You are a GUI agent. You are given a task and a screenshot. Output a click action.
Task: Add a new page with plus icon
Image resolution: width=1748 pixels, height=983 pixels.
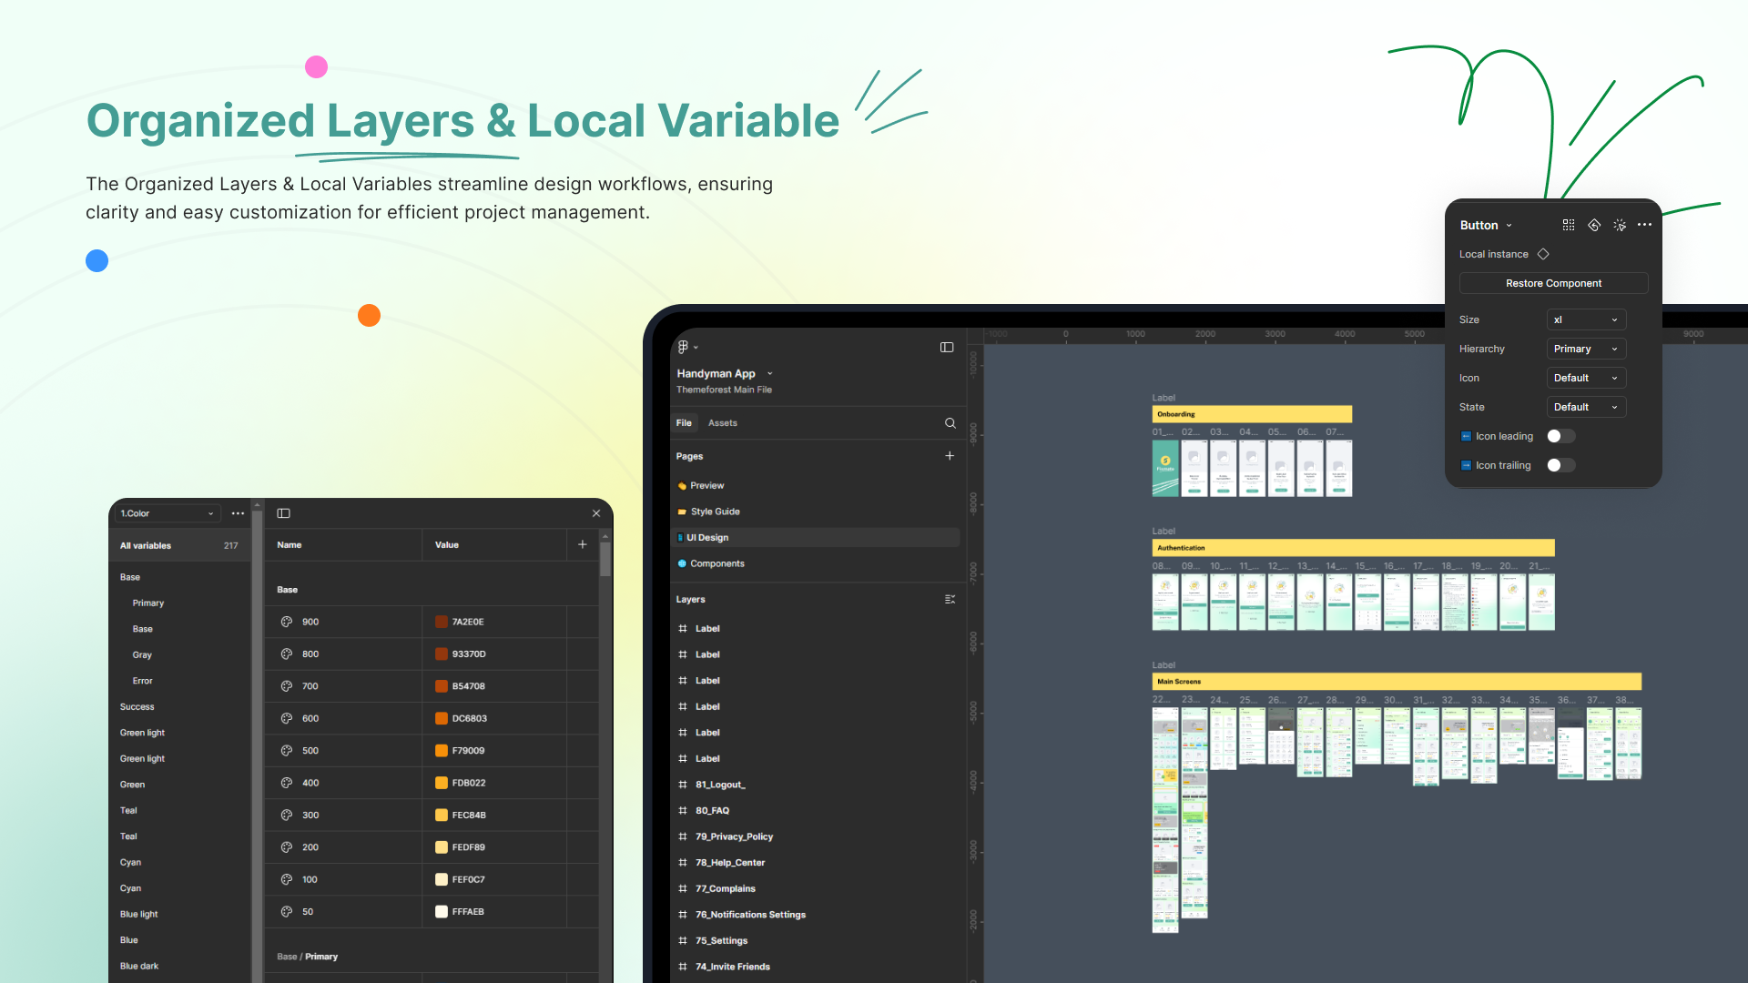pos(950,456)
